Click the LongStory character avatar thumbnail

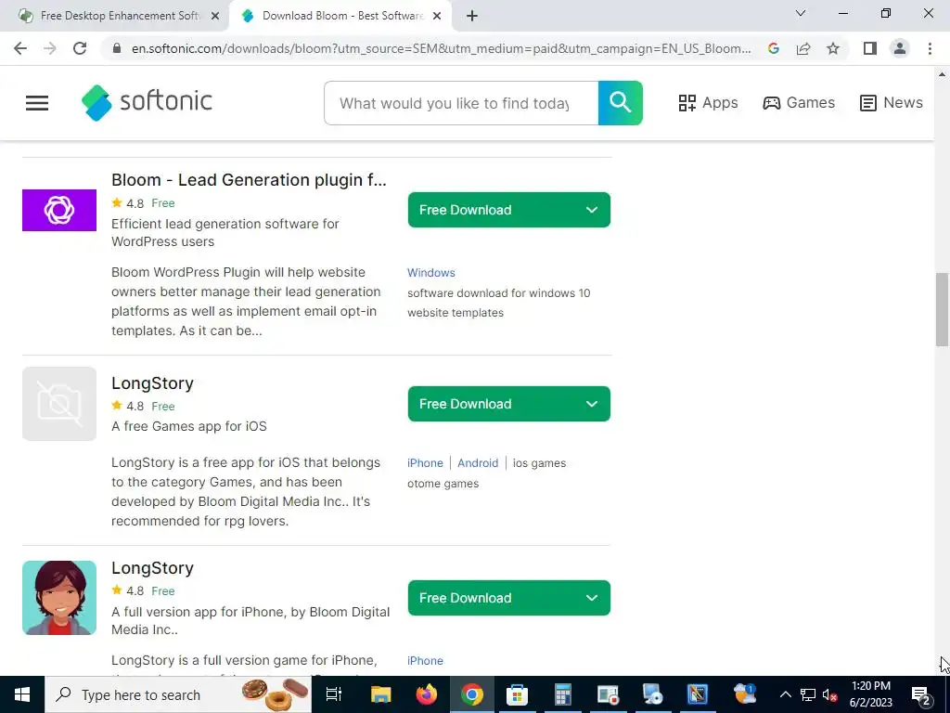pos(59,598)
